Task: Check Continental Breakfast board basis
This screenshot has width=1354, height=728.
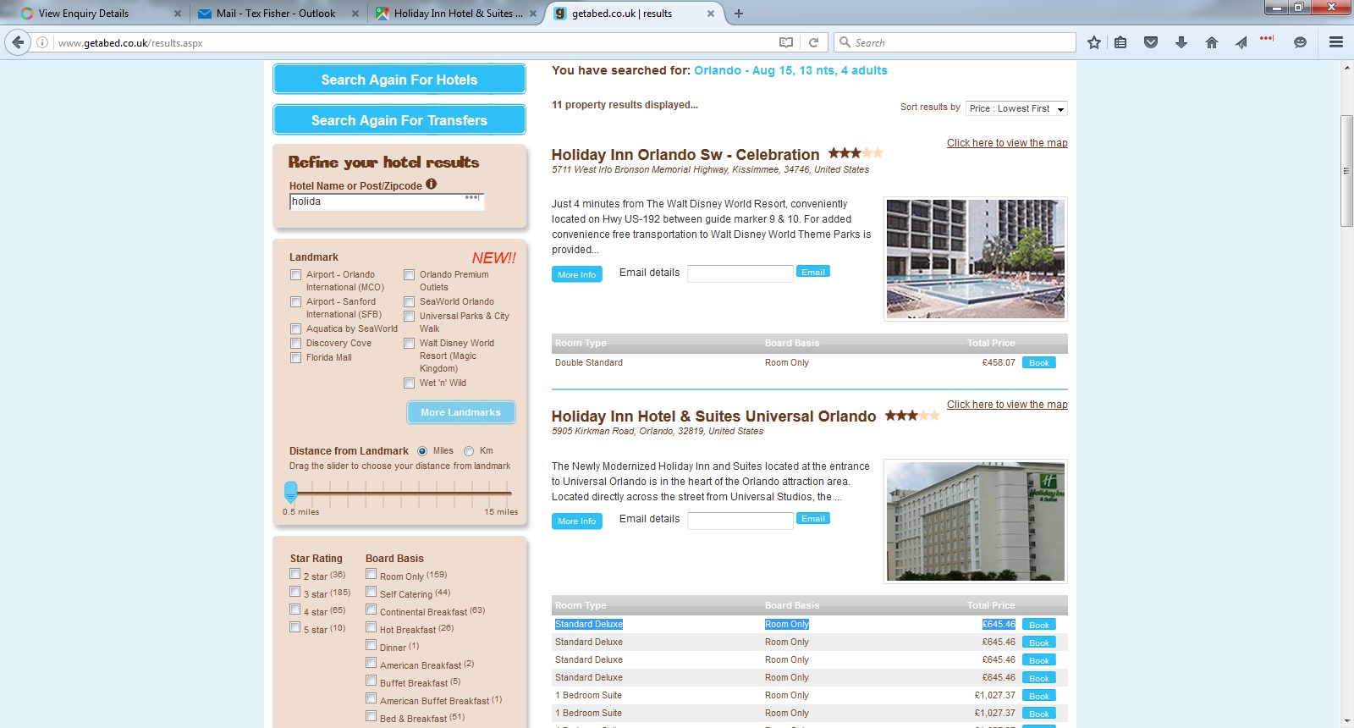Action: pos(371,609)
